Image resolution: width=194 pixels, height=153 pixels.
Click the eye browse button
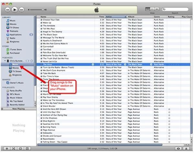point(178,148)
